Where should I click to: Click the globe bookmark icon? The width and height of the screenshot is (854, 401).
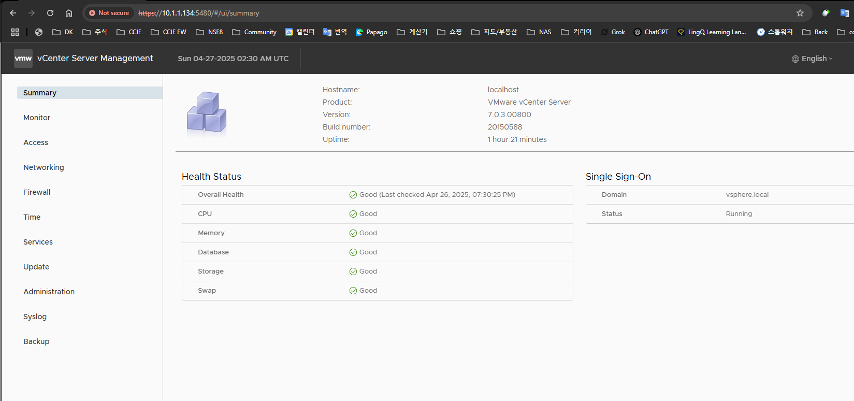(x=39, y=32)
